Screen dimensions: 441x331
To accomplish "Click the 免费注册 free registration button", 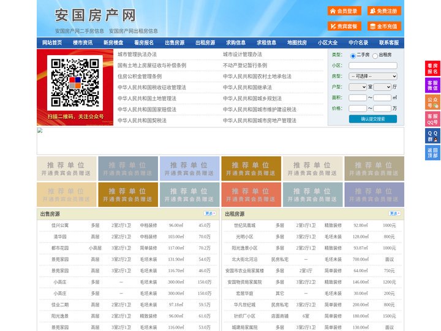I will click(x=384, y=11).
